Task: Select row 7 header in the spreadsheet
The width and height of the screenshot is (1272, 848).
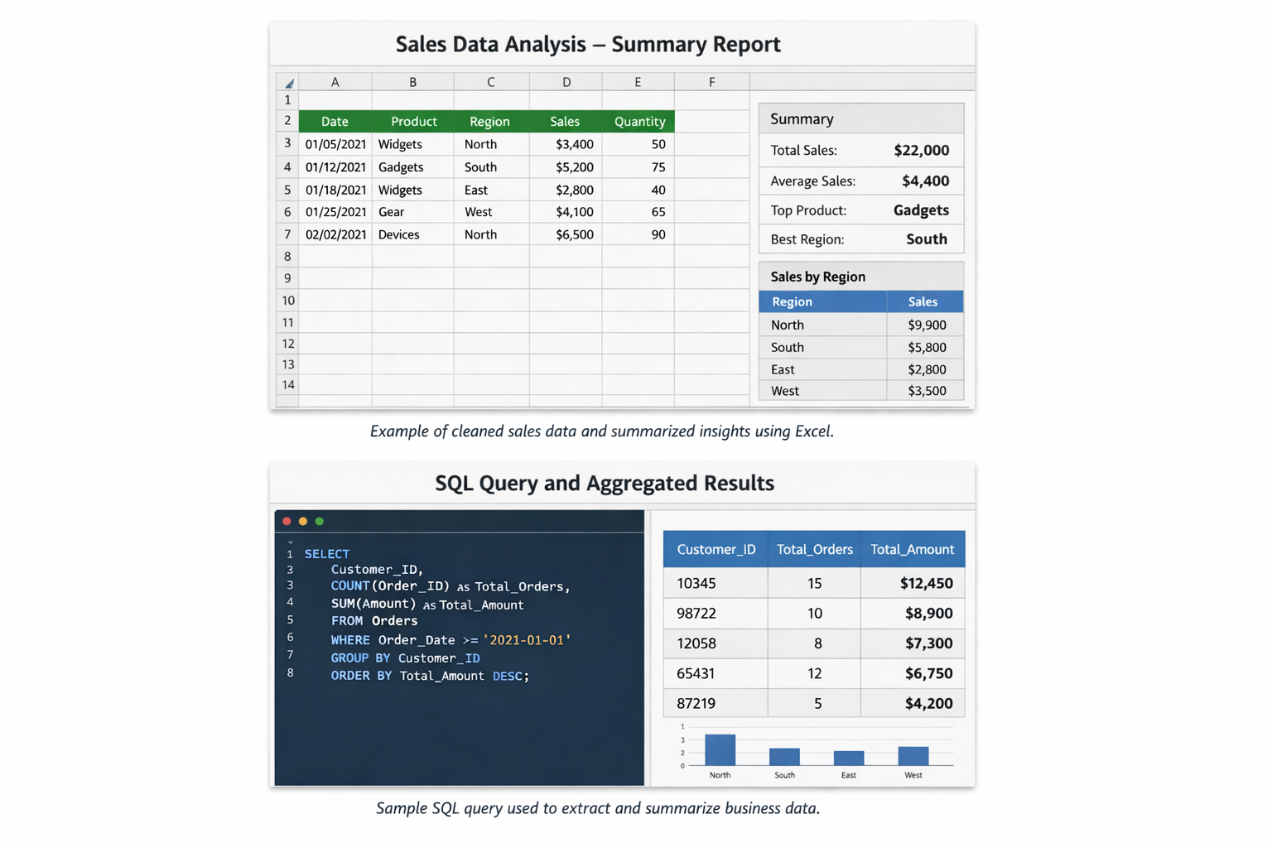Action: pos(287,234)
